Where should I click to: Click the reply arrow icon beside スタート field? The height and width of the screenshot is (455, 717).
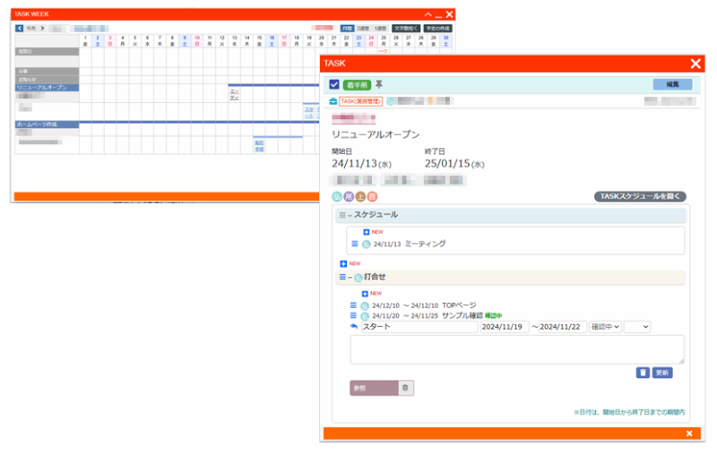click(354, 327)
